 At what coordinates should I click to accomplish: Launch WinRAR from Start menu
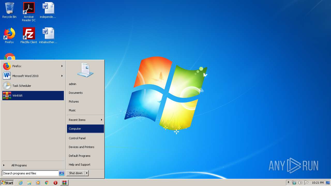pyautogui.click(x=33, y=96)
